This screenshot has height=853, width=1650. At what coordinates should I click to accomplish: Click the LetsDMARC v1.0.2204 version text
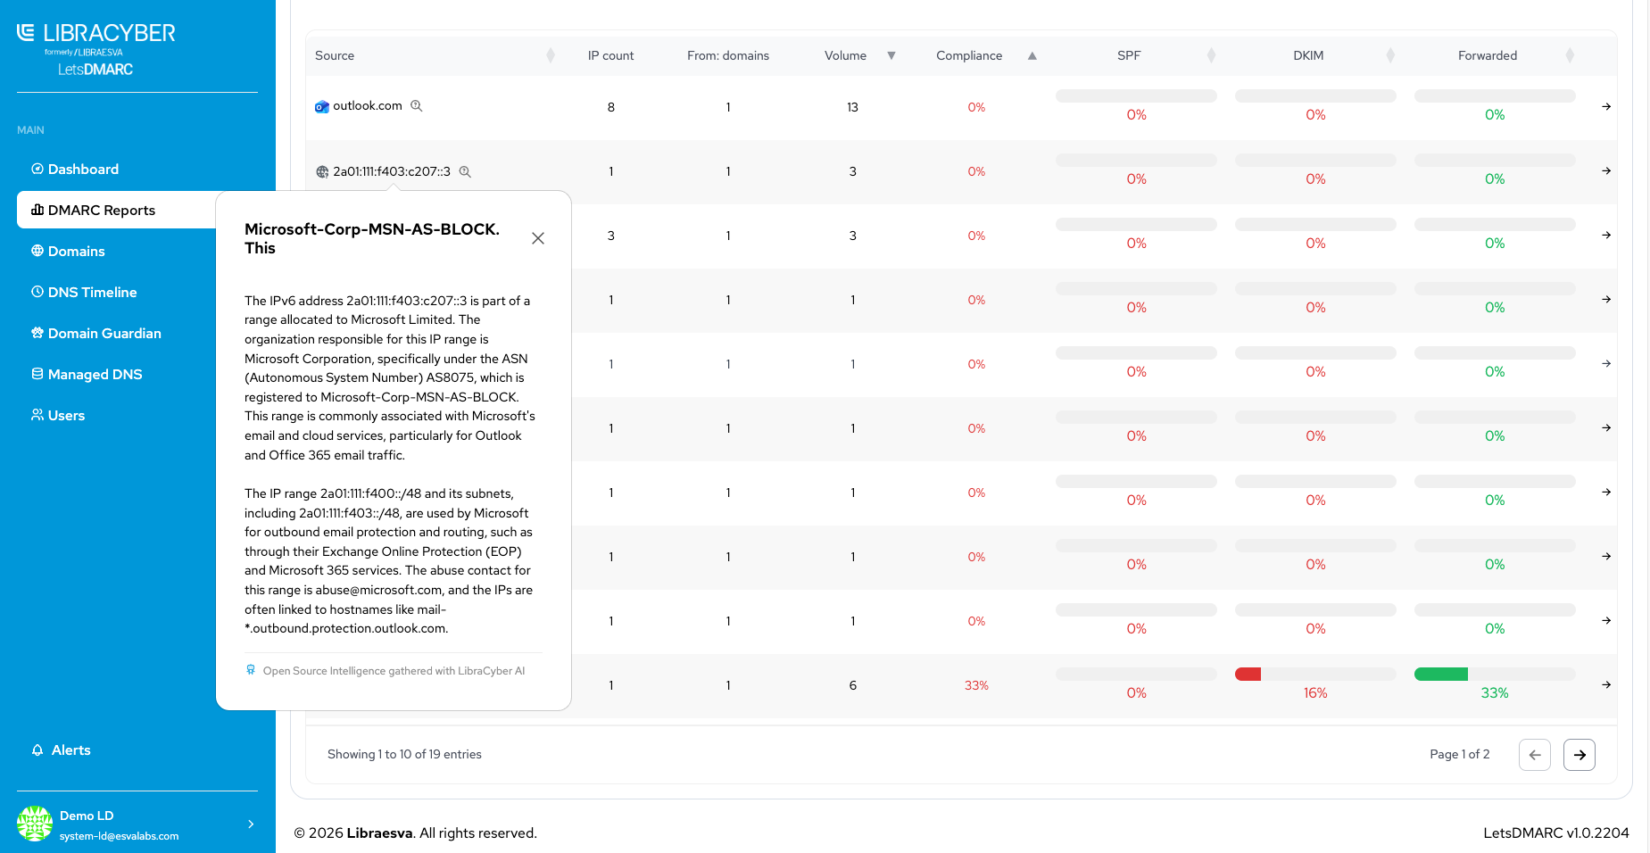pos(1556,833)
